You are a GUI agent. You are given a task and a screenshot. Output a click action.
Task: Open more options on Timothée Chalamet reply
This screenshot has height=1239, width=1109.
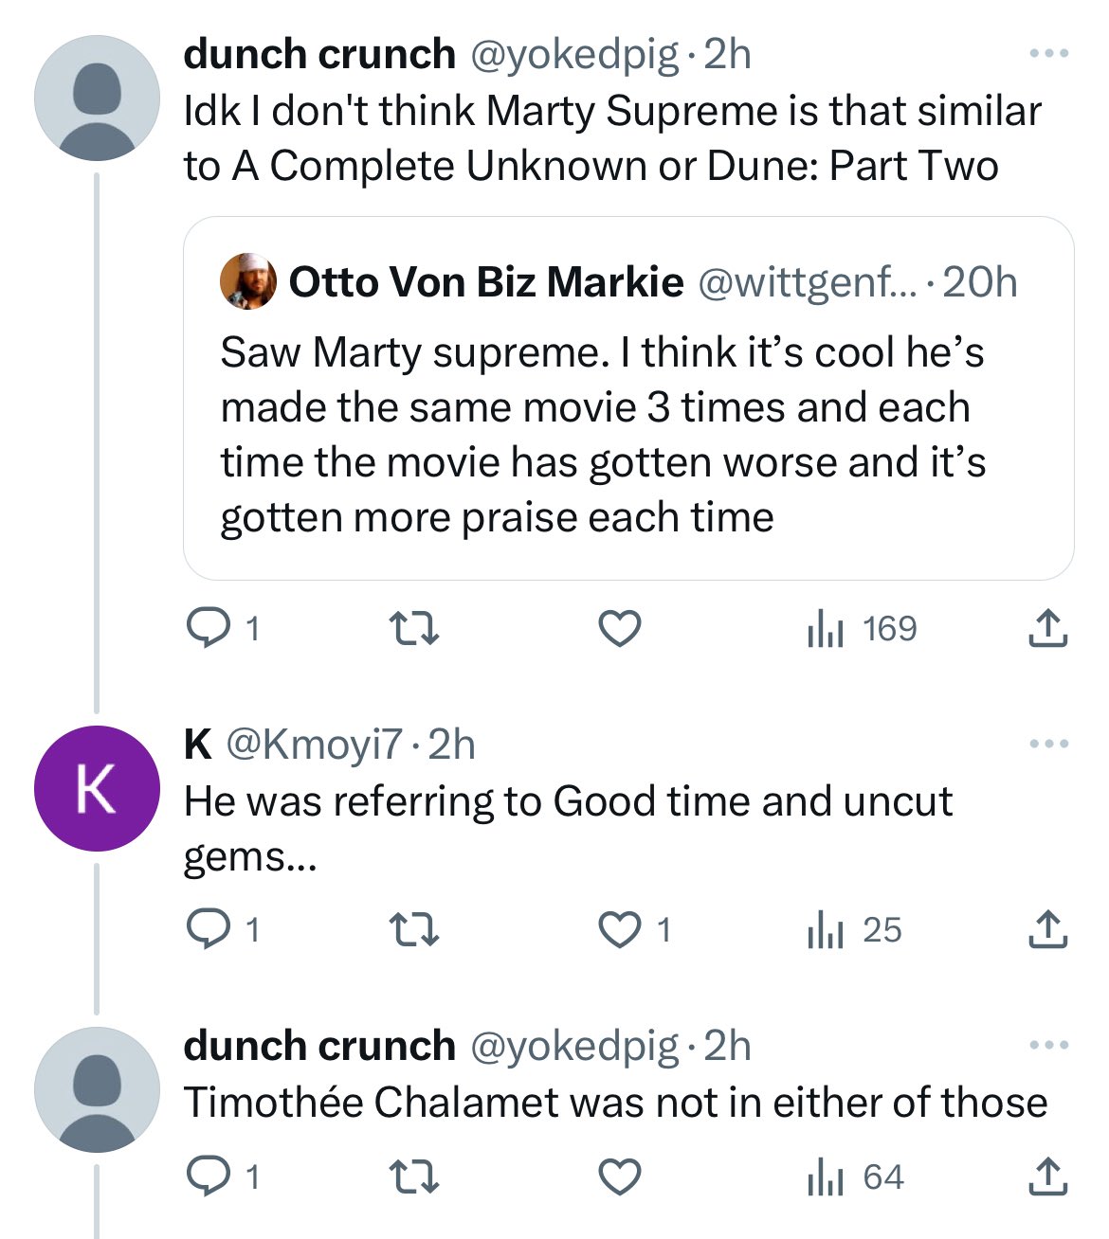point(1049,1046)
